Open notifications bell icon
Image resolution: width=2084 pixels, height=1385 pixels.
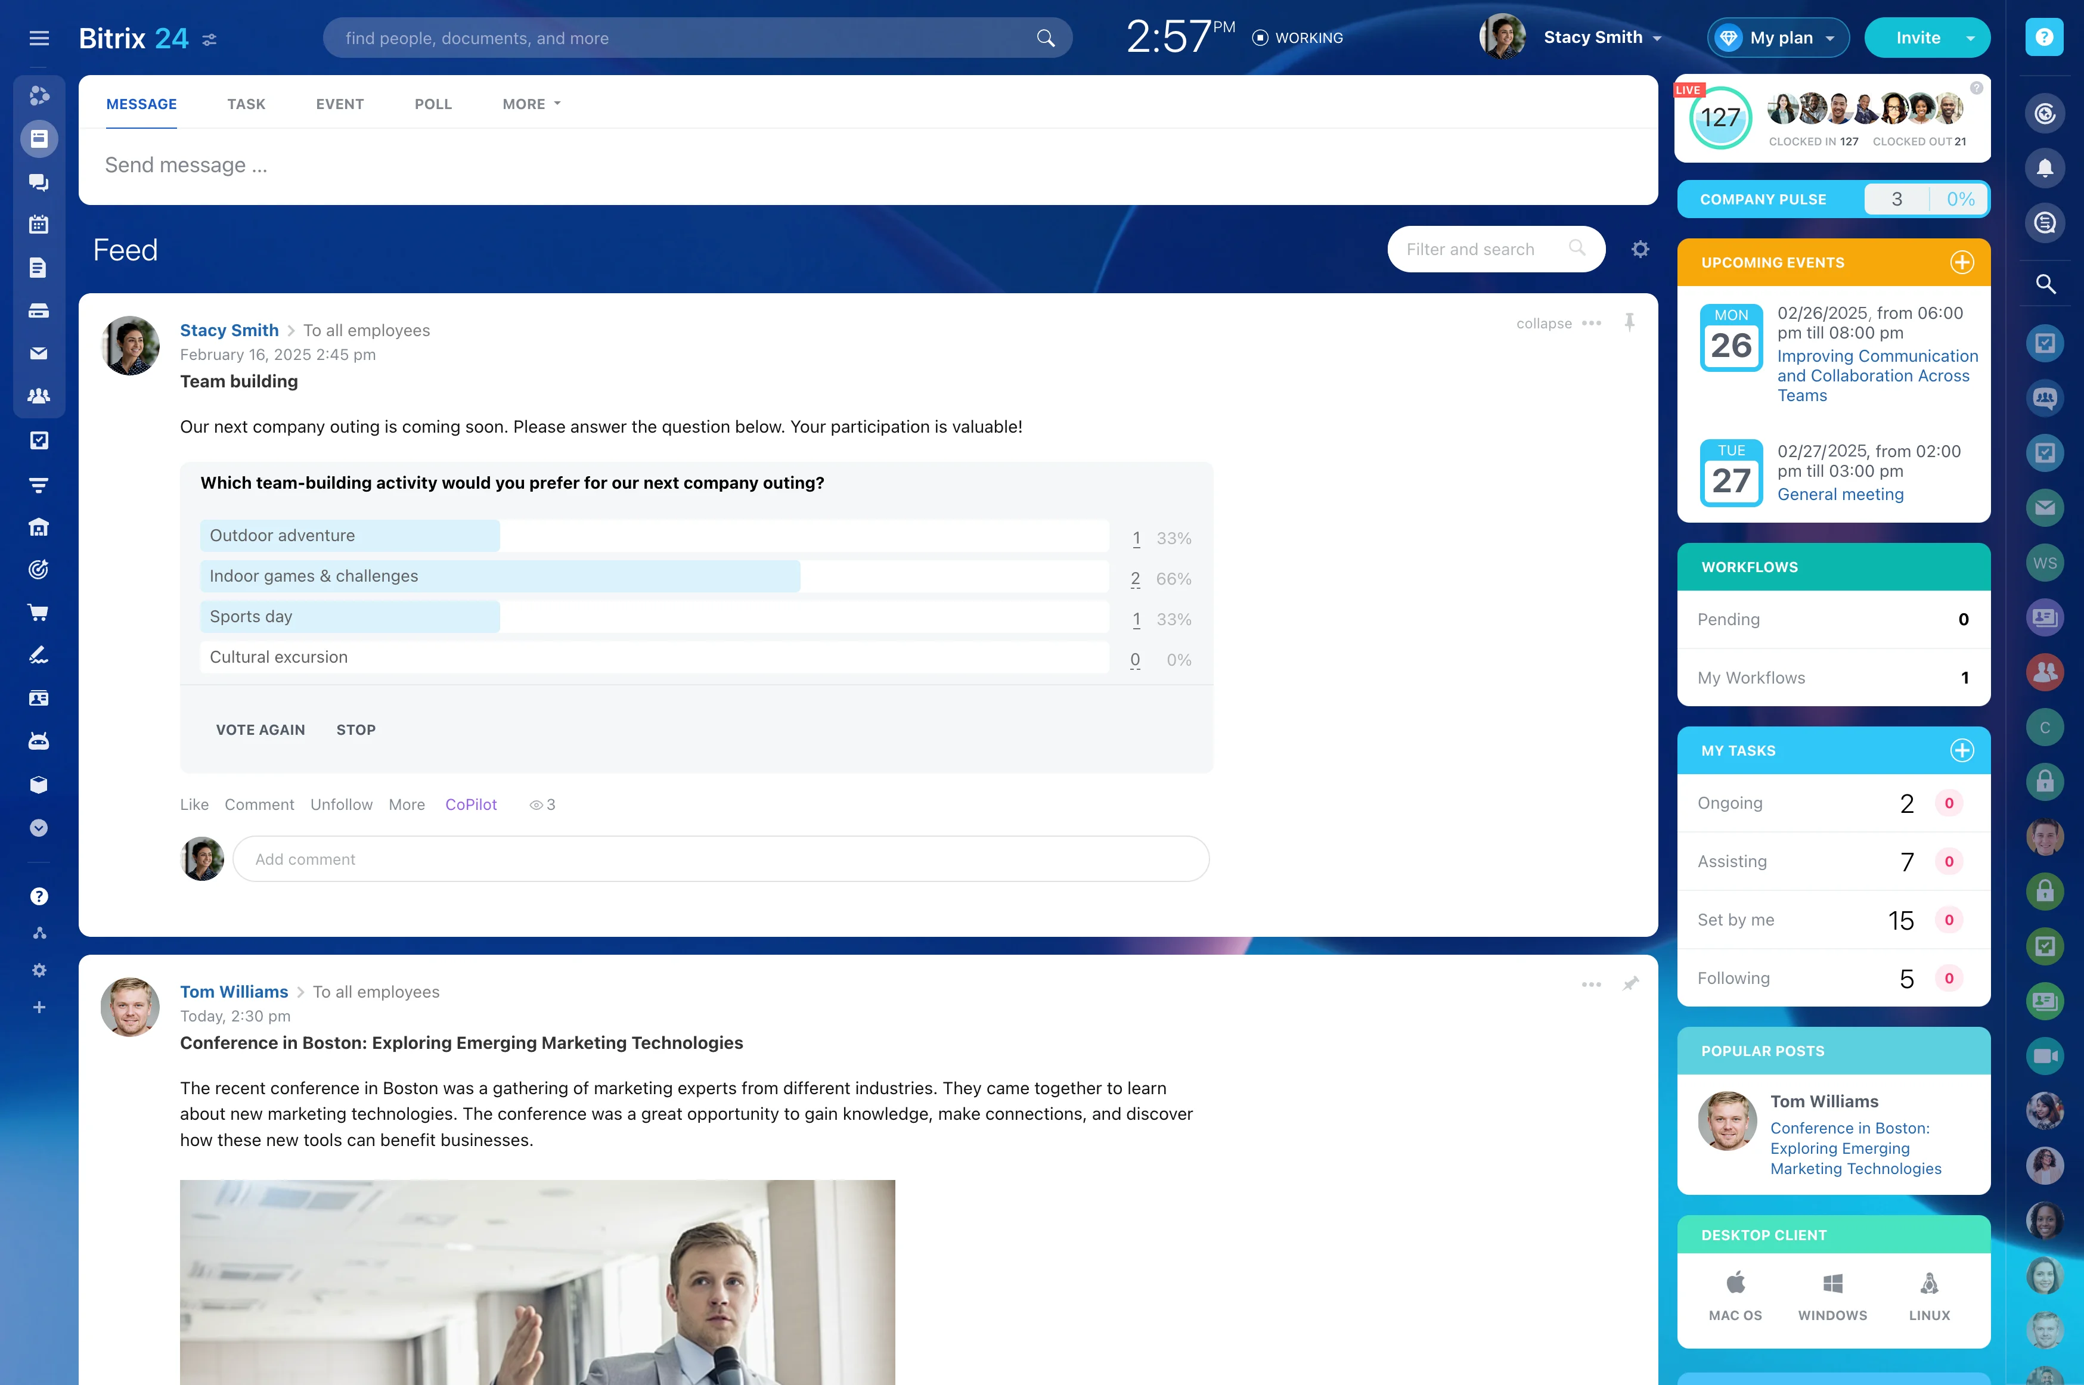click(x=2044, y=168)
